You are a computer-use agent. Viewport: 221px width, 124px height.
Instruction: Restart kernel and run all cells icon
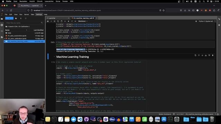pos(75,21)
